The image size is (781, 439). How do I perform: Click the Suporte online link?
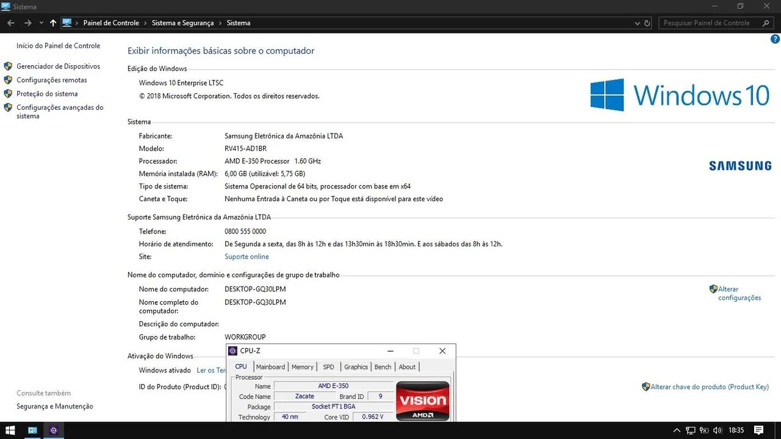tap(247, 256)
